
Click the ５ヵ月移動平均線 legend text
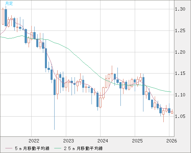pos(32,148)
